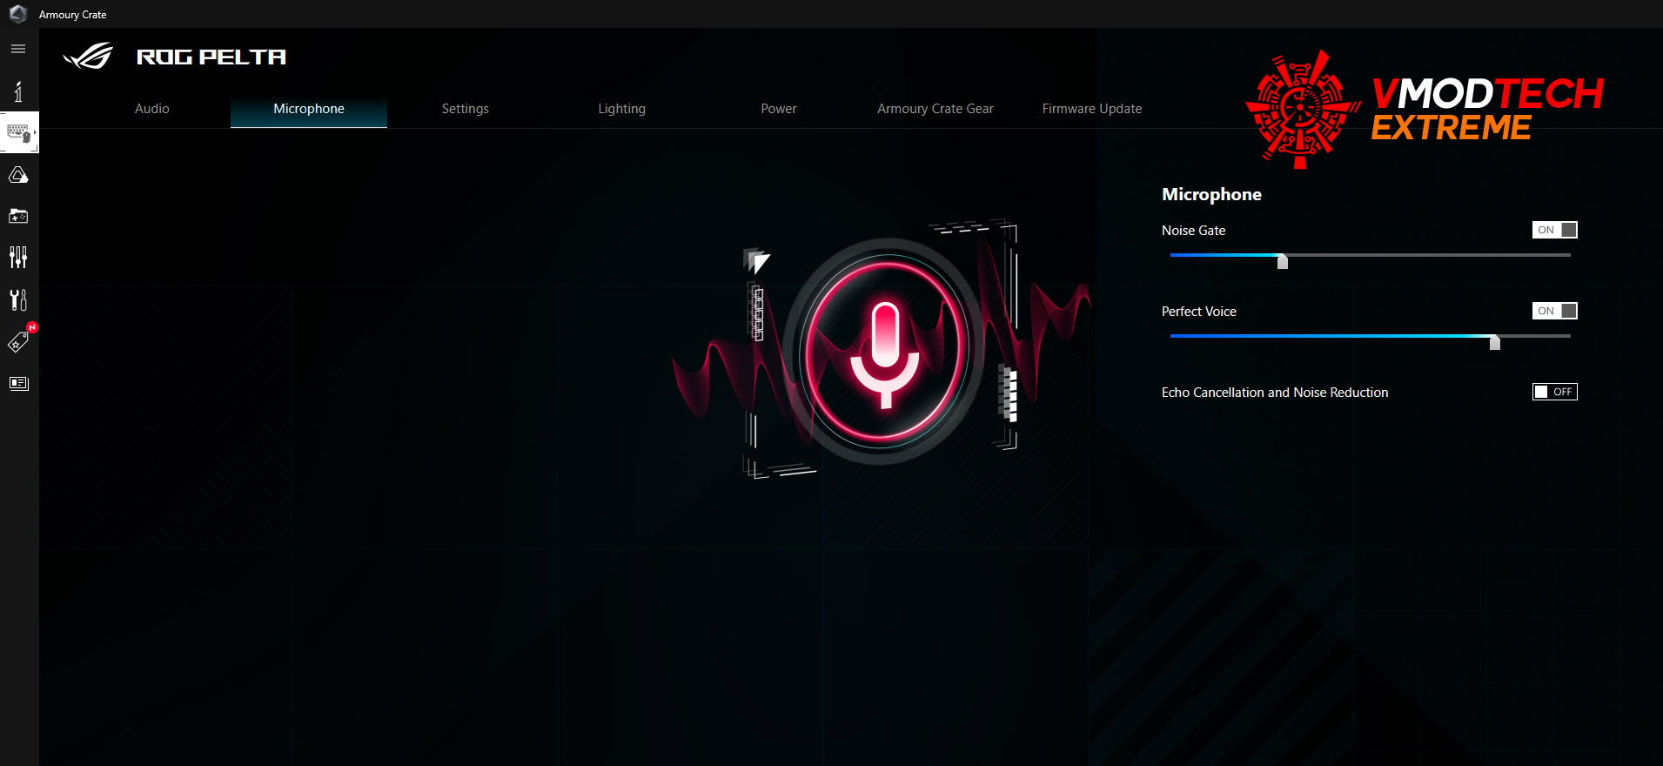This screenshot has width=1663, height=766.
Task: Open the Home info icon in sidebar
Action: click(18, 91)
